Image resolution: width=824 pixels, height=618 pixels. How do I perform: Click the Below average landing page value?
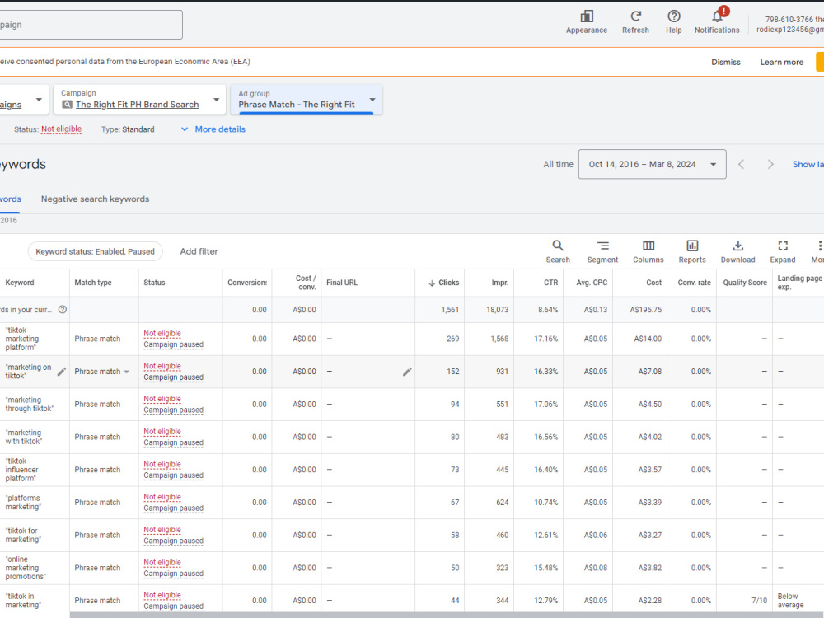tap(790, 601)
